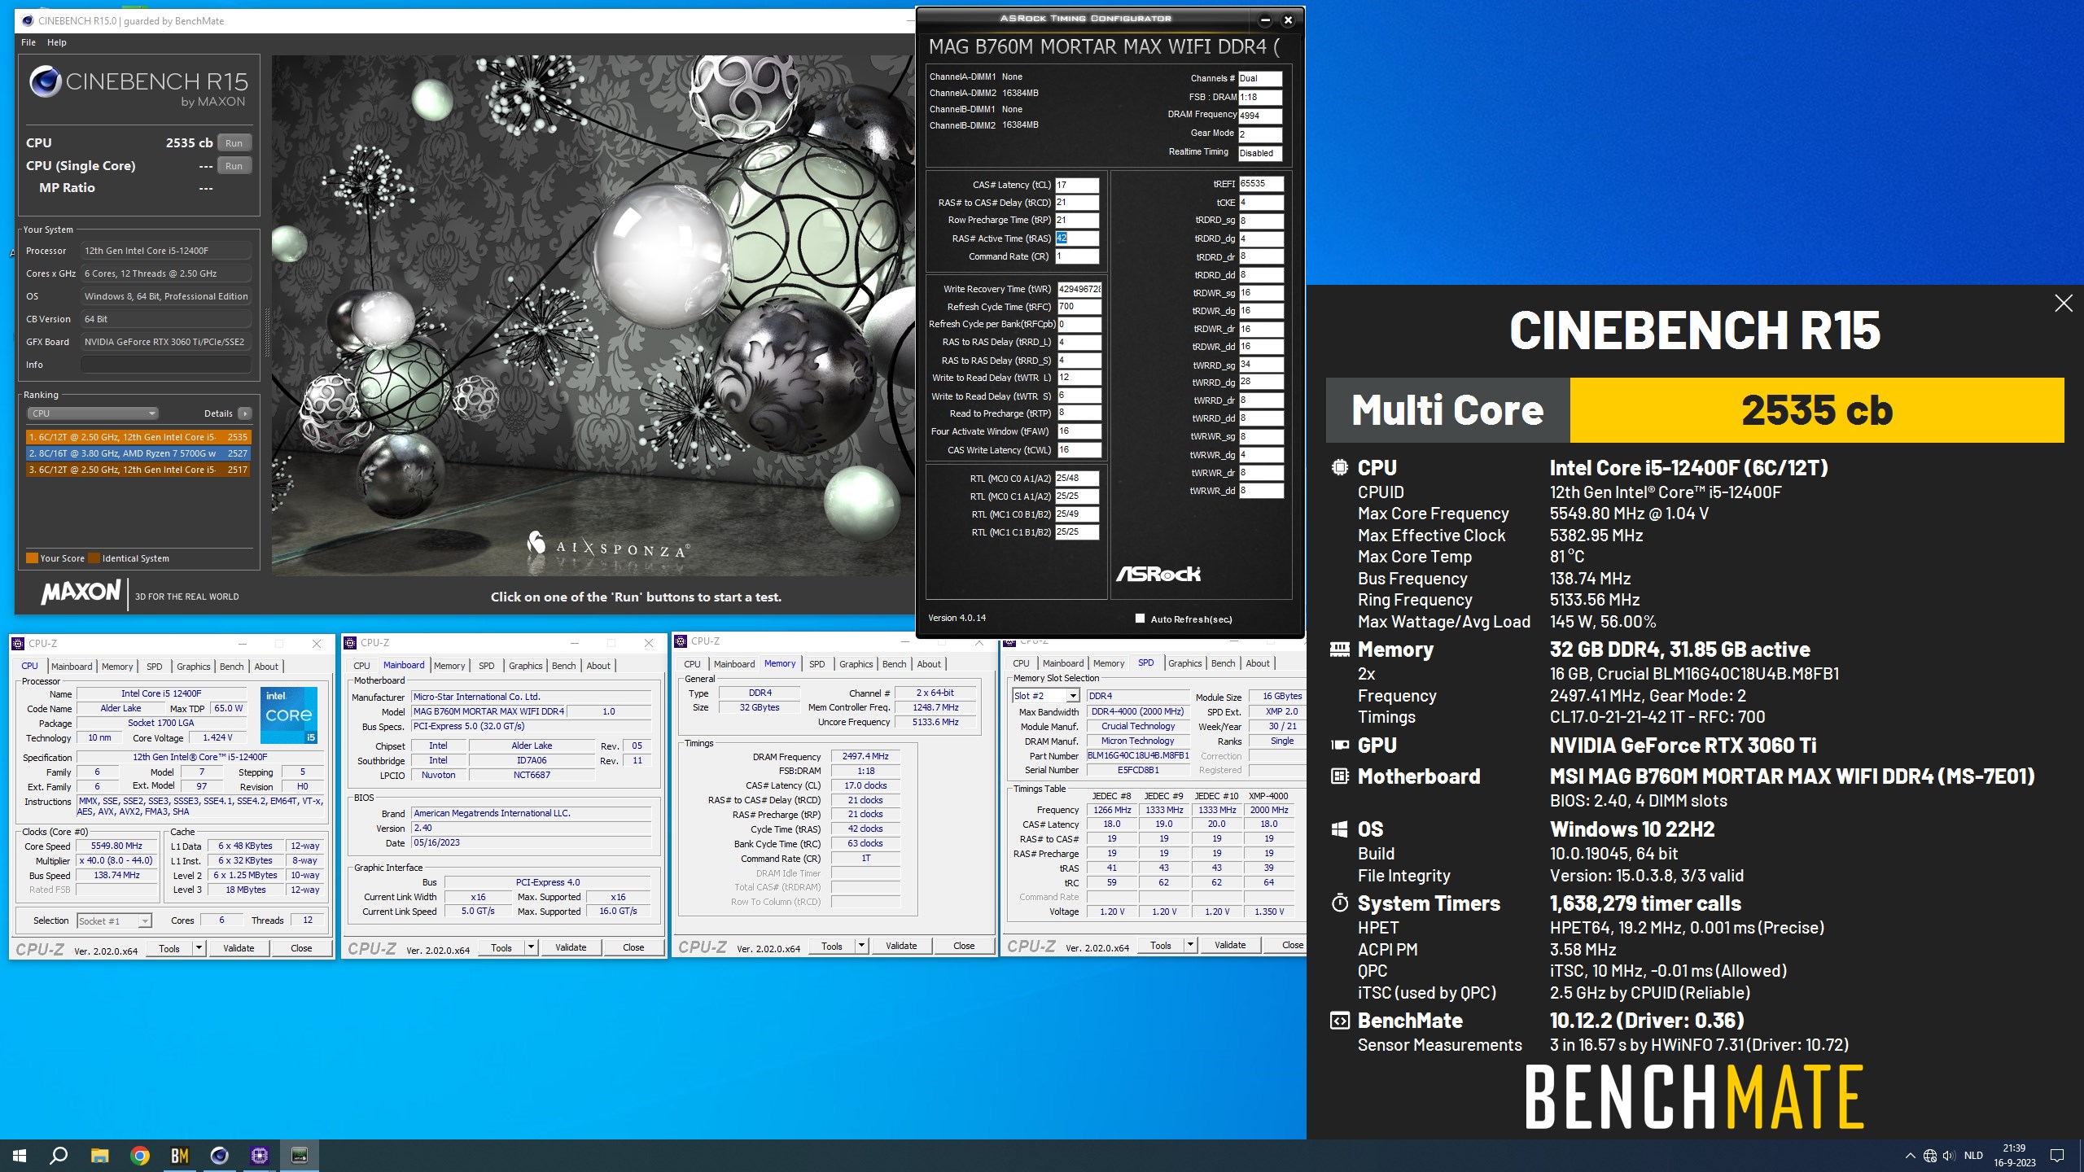Image resolution: width=2084 pixels, height=1172 pixels.
Task: Open the Windows Start menu
Action: pos(20,1155)
